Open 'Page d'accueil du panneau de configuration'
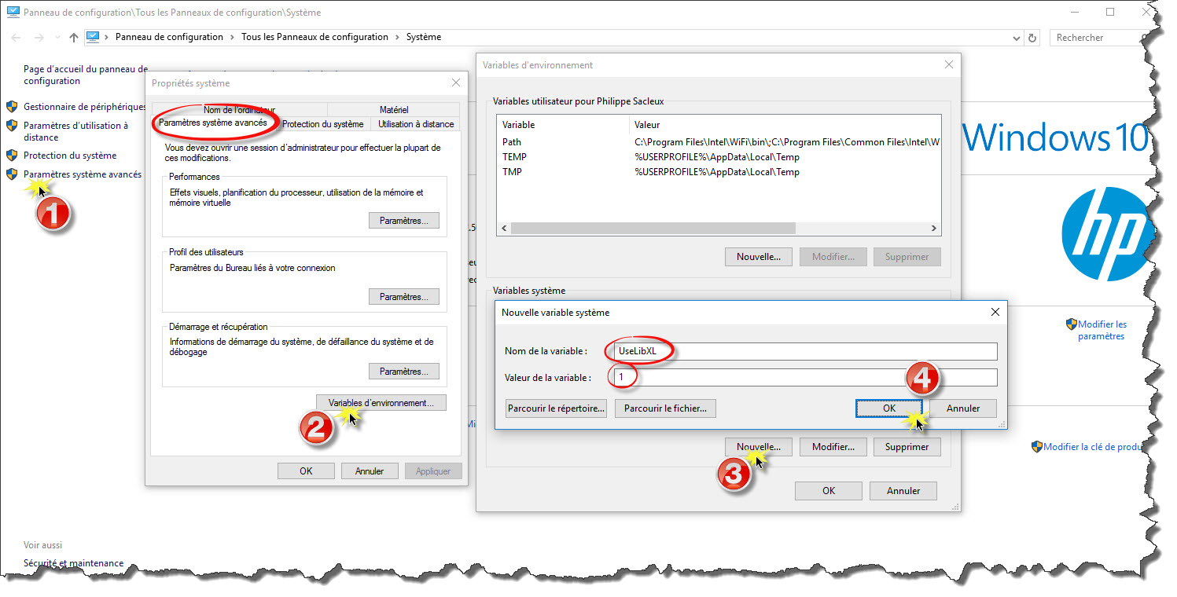The width and height of the screenshot is (1177, 597). coord(85,75)
